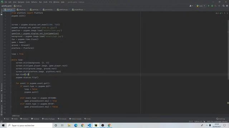
Task: Open the Project tool window from the left sidebar
Action: pos(1,12)
